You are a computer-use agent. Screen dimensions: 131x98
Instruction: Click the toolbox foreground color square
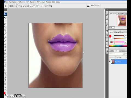click(x=5, y=93)
